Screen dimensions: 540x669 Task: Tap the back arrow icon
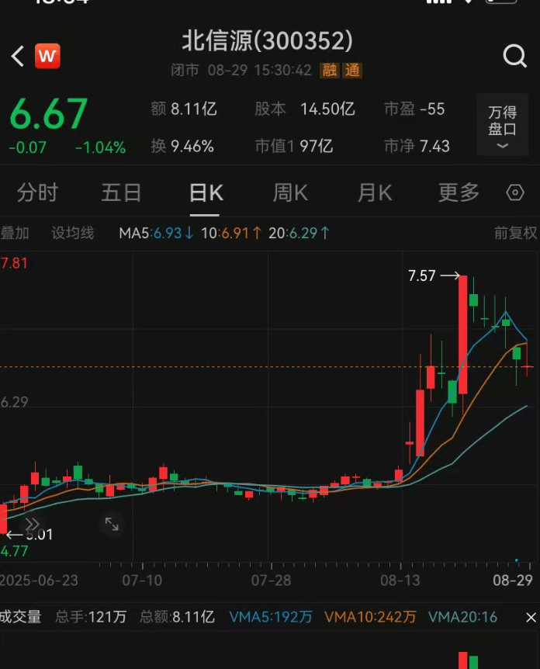(18, 56)
